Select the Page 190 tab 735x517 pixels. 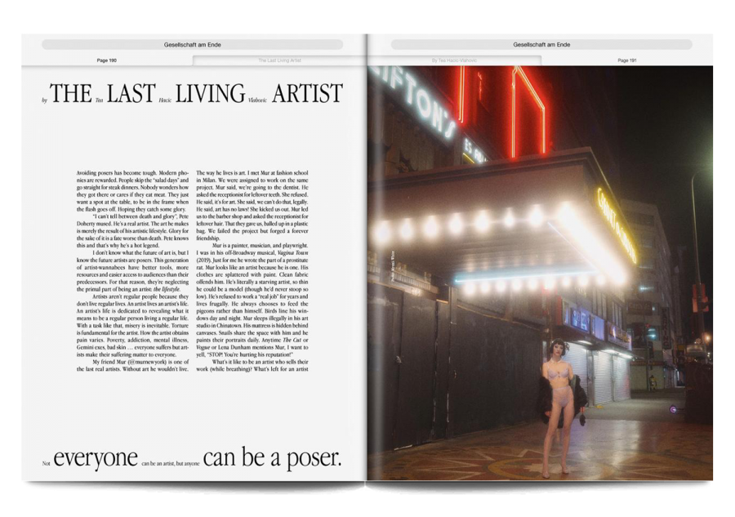click(107, 60)
